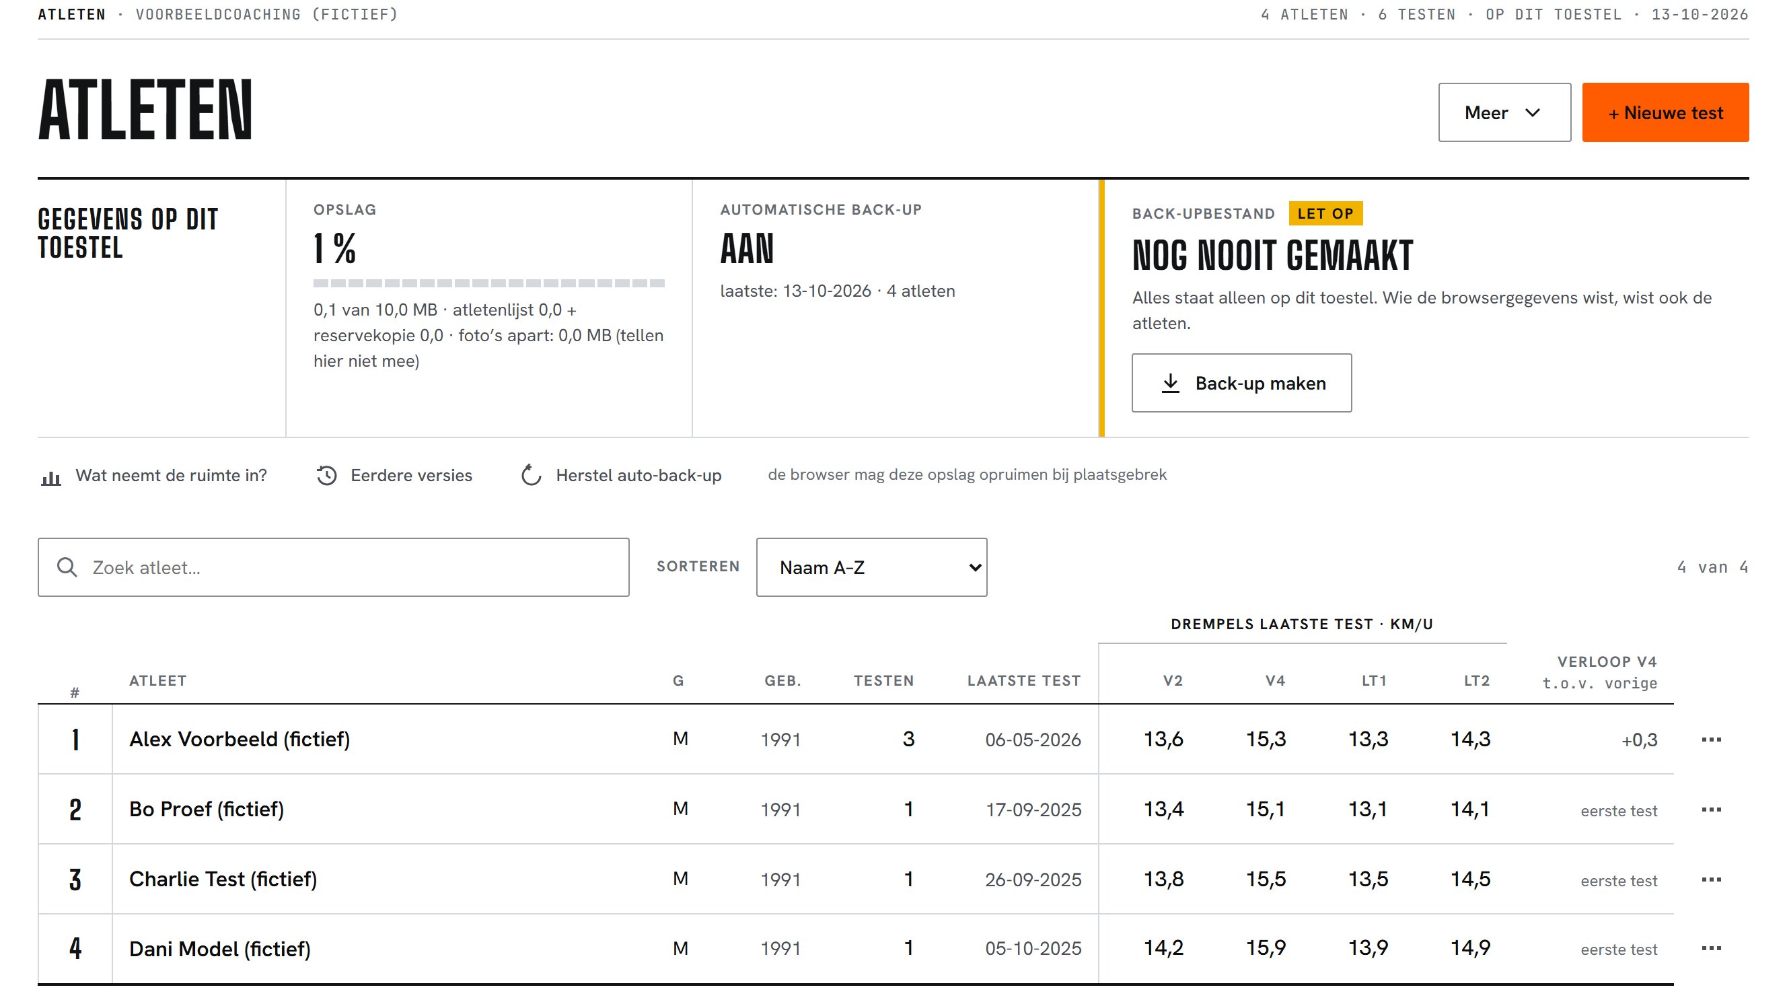Click the TESTEN column header

click(884, 681)
